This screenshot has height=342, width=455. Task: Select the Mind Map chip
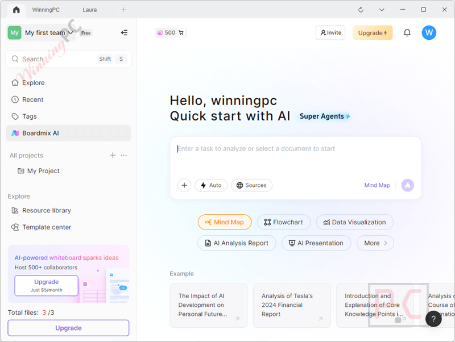click(225, 222)
